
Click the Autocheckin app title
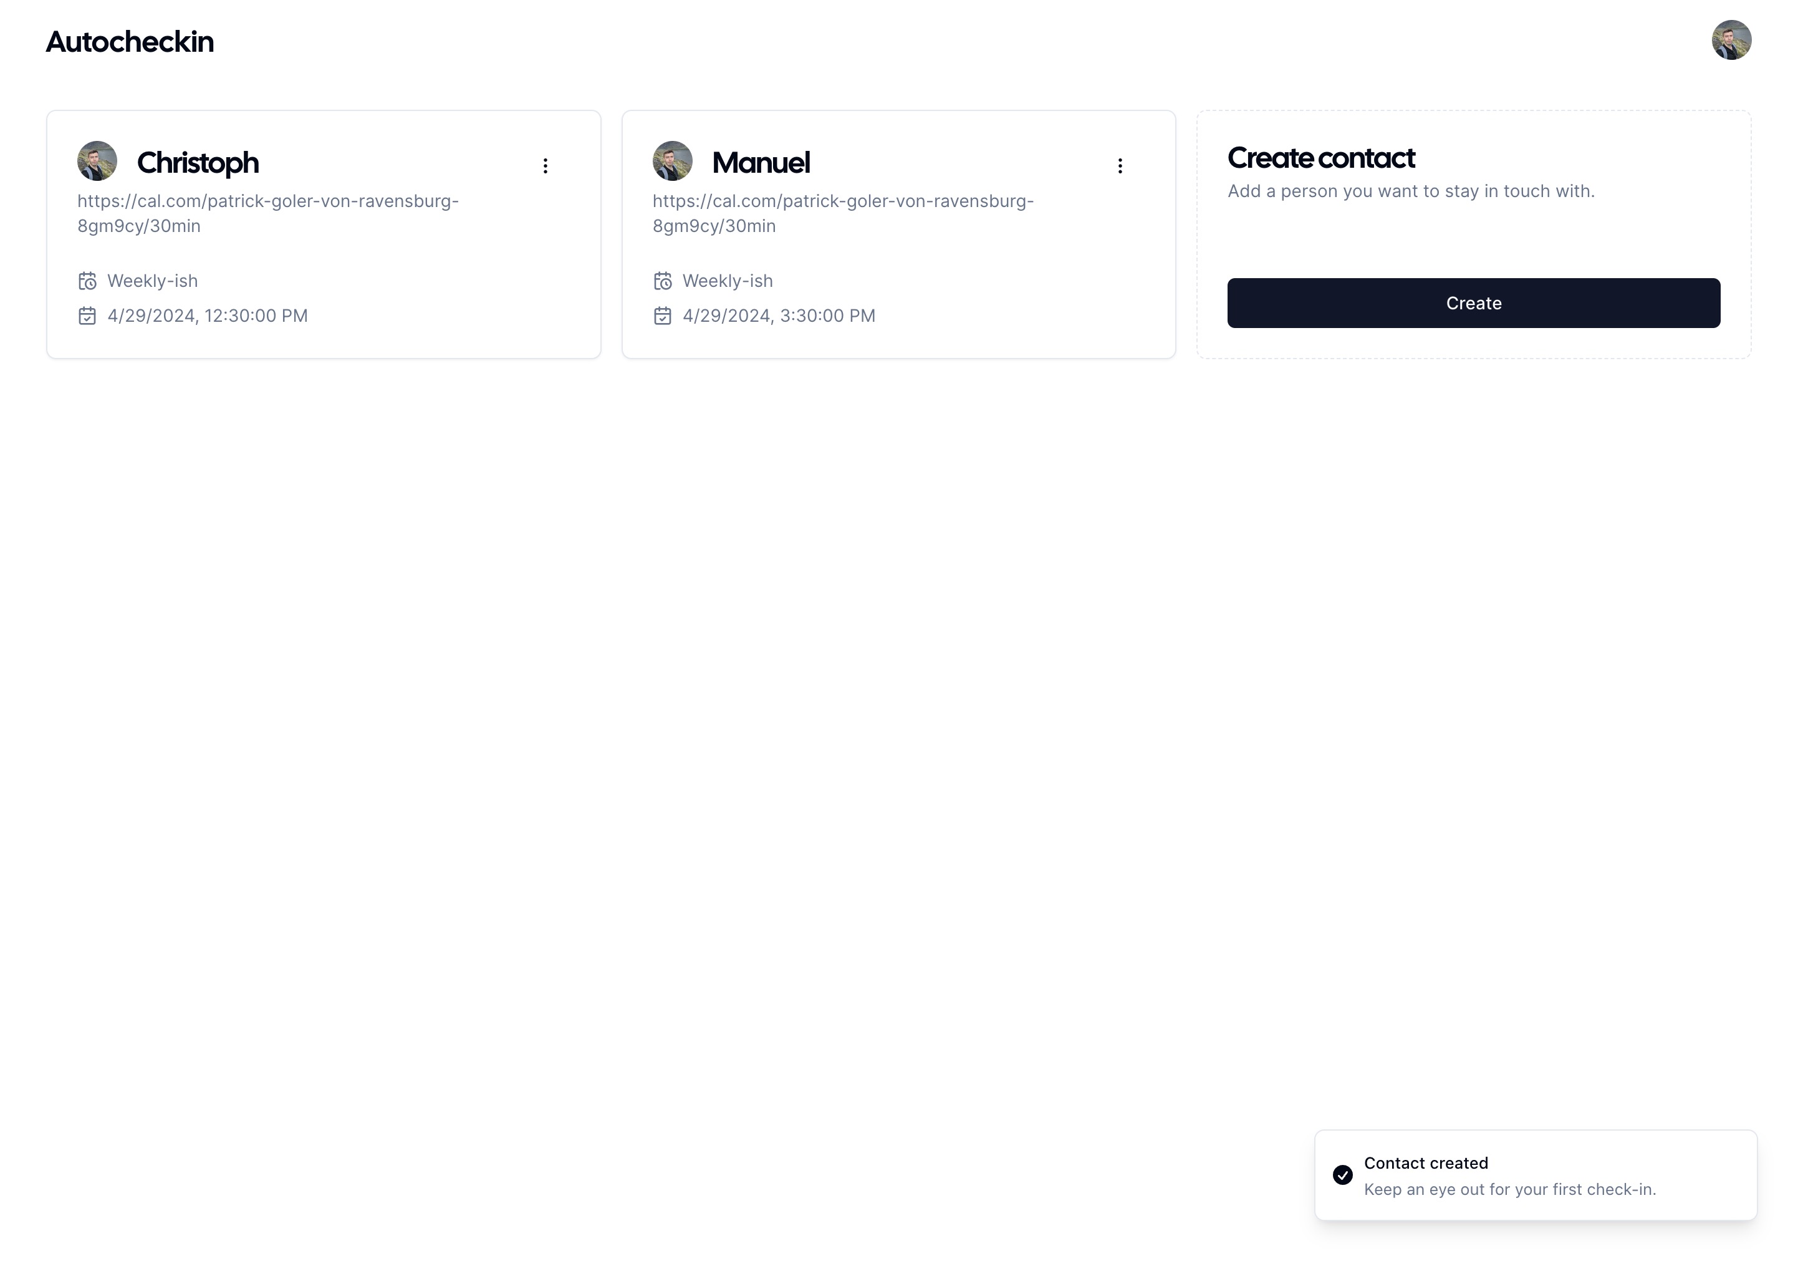(129, 42)
